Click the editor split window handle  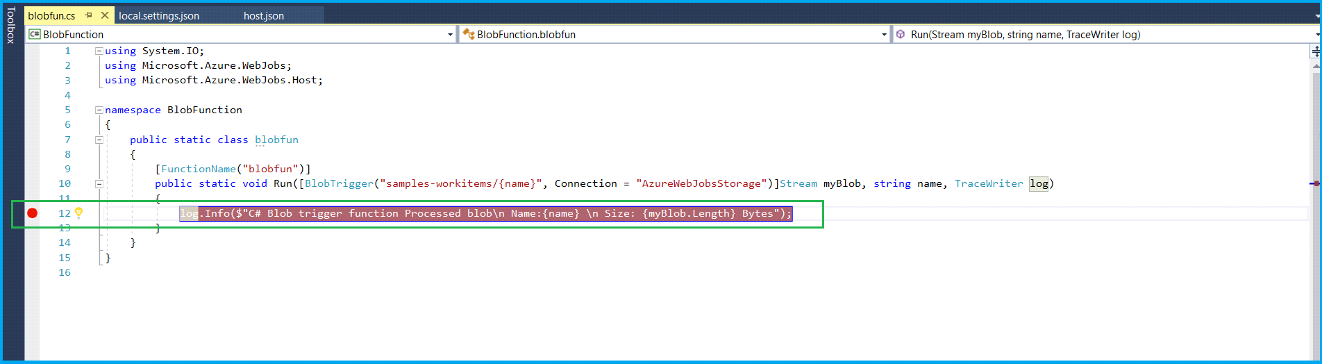tap(1315, 51)
